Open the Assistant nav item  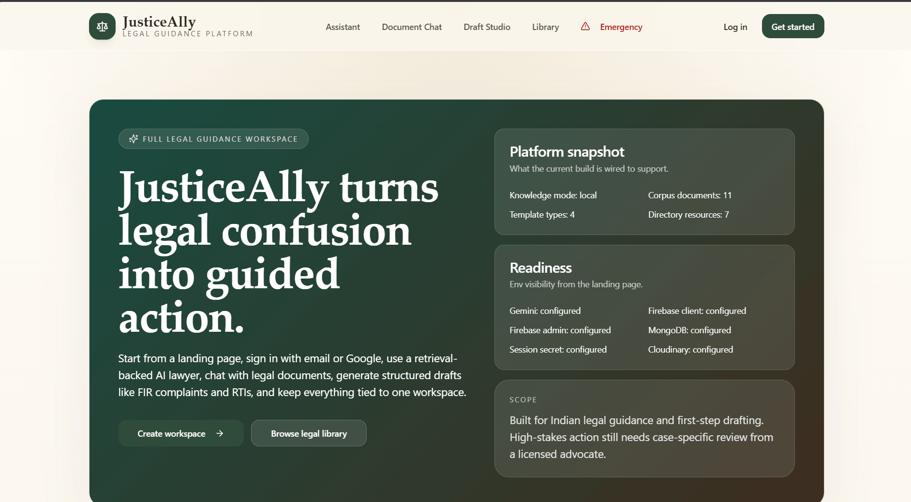(343, 27)
